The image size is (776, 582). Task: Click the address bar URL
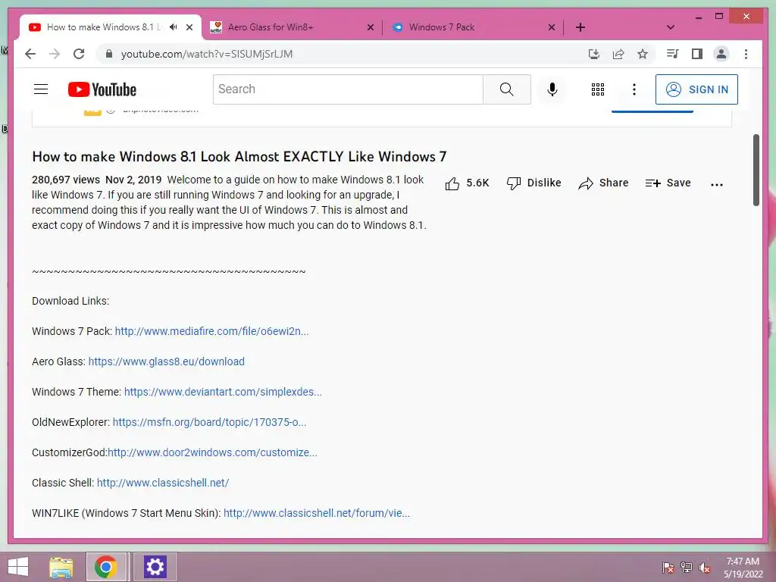[207, 54]
